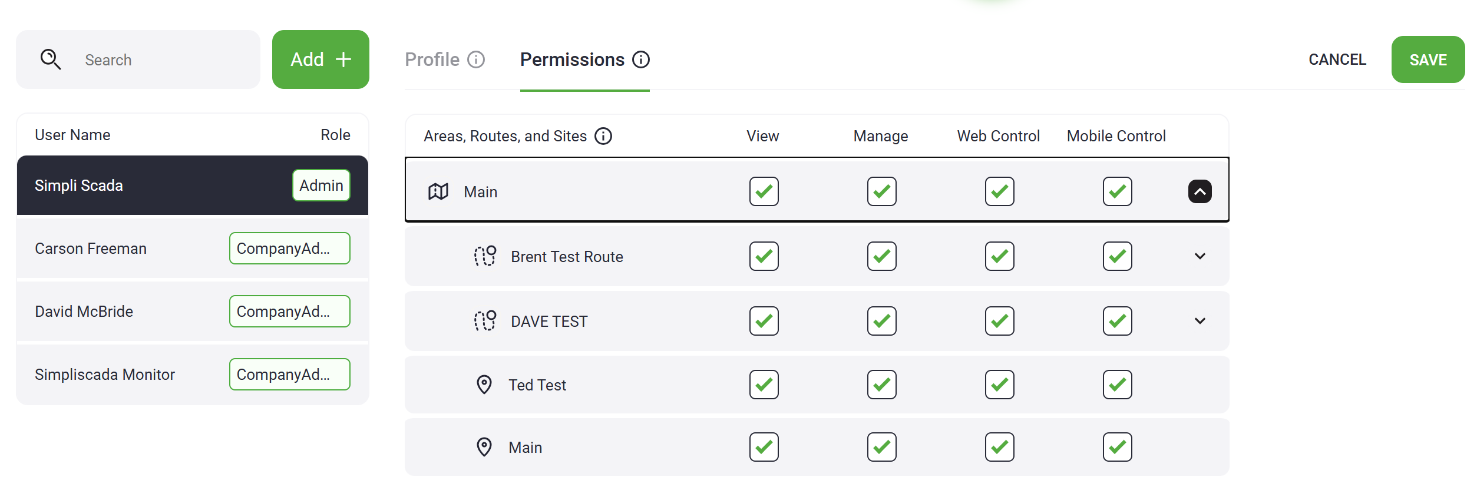1477x500 pixels.
Task: Click info icon beside Areas, Routes, and Sites
Action: [603, 136]
